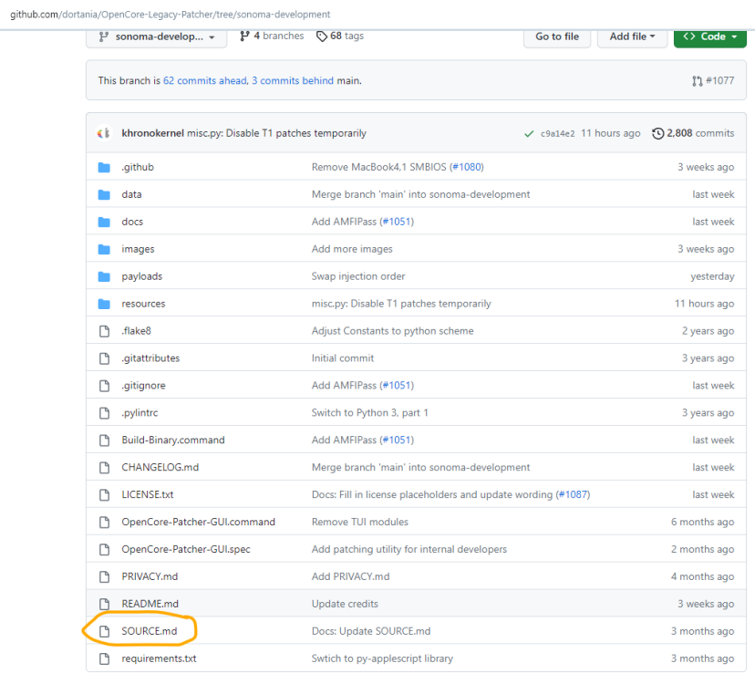
Task: Click the OpenCore-Patcher-GUI.spec file icon
Action: [105, 549]
